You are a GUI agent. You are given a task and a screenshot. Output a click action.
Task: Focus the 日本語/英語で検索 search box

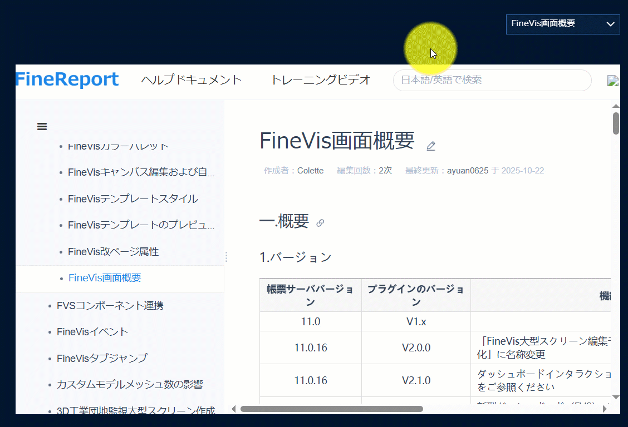click(x=492, y=80)
